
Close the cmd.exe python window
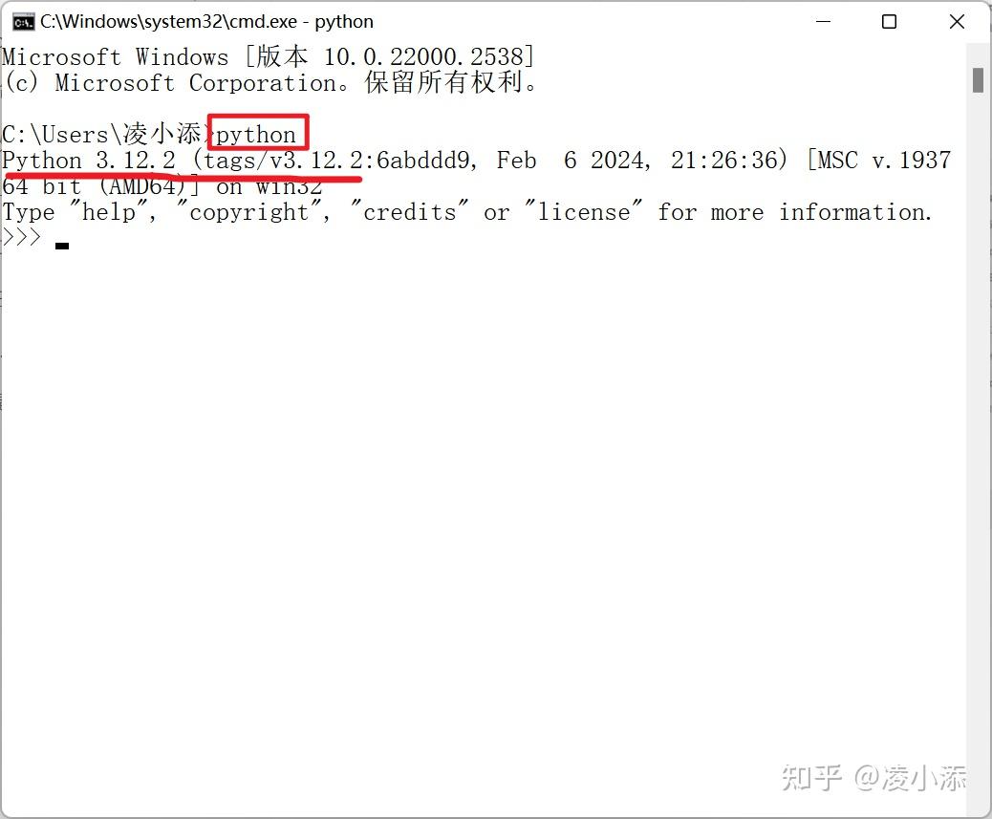point(957,22)
